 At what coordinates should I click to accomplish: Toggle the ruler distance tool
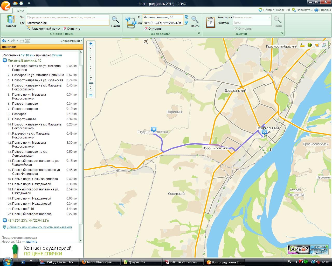coord(302,45)
